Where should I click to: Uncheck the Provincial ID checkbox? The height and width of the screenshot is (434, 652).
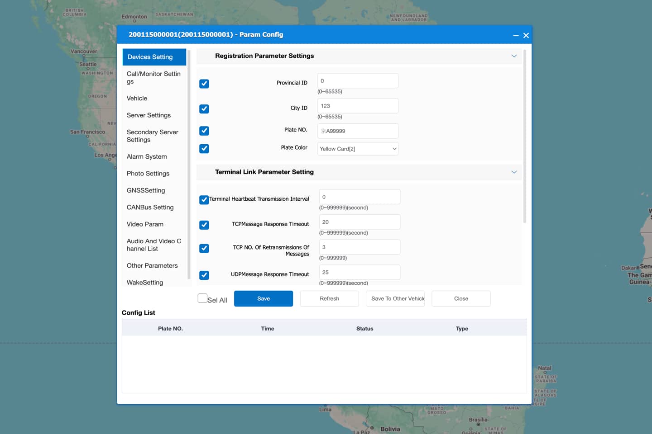coord(204,84)
